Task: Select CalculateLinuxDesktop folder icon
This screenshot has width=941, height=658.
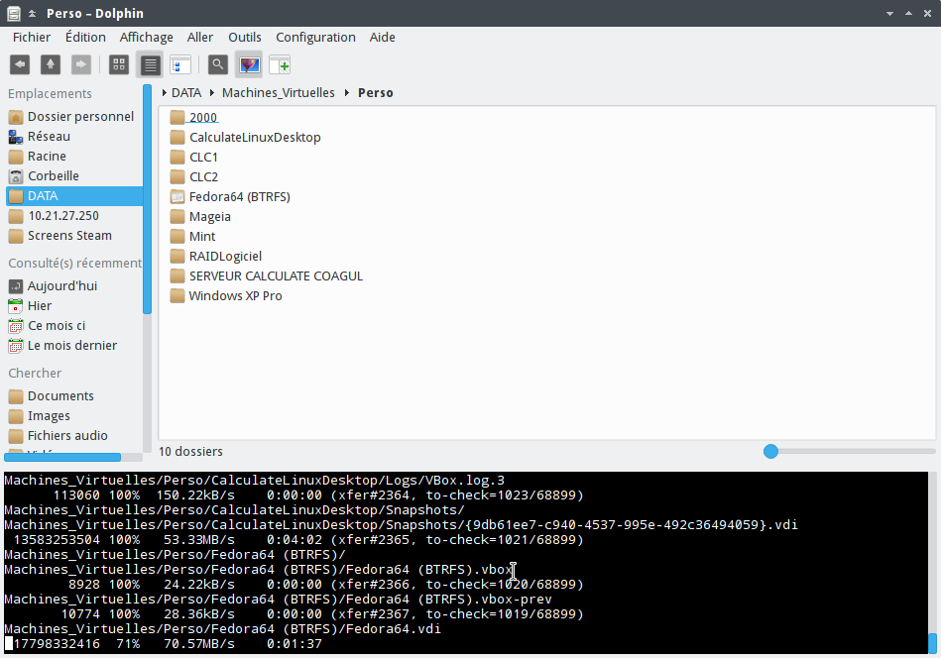Action: (177, 138)
